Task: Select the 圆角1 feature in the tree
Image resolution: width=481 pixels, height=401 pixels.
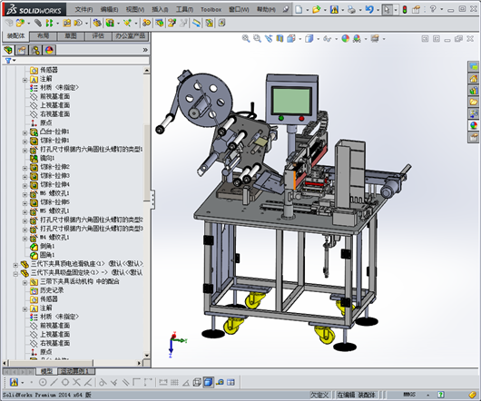Action: (x=47, y=255)
